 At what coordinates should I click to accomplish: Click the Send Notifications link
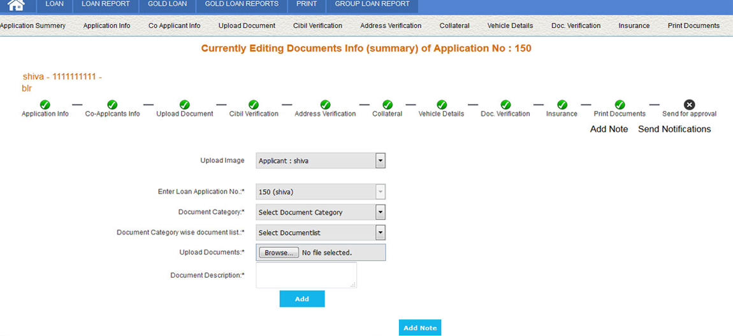(674, 129)
